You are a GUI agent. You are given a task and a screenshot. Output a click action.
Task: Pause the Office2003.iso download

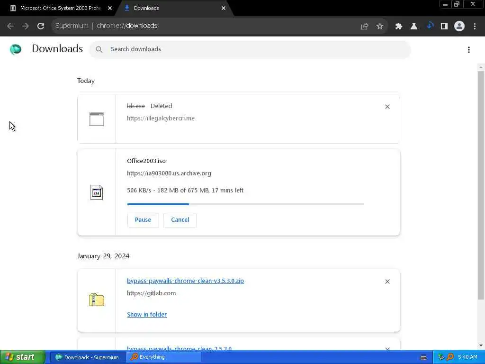[143, 220]
